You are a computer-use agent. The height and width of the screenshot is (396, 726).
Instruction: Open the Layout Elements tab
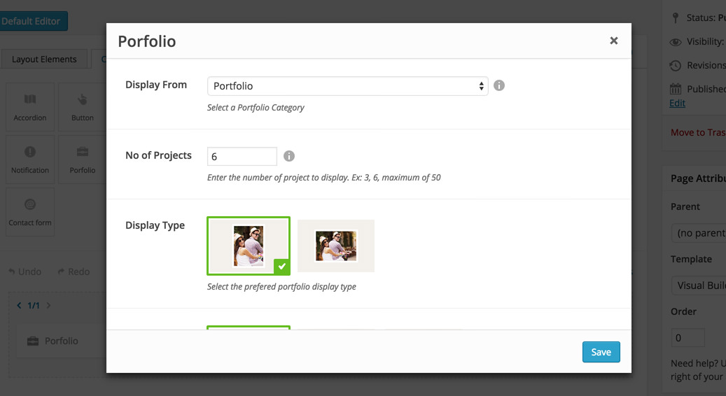pyautogui.click(x=44, y=59)
